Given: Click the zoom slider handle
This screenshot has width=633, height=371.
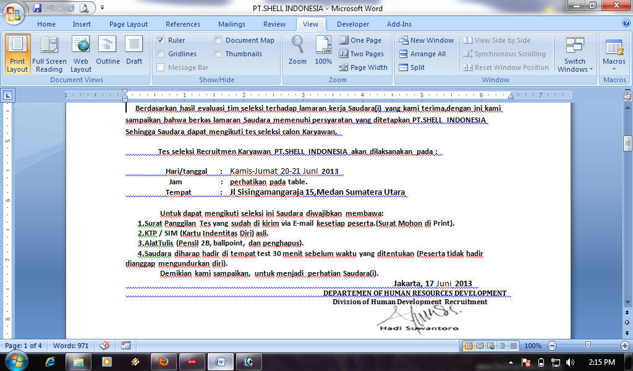Looking at the screenshot, I should 588,346.
